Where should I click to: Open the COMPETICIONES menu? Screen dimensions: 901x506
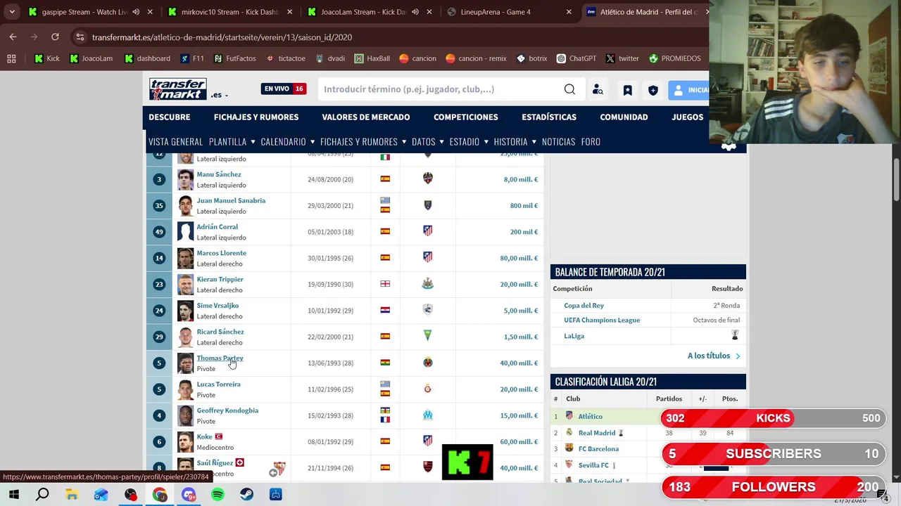click(466, 117)
